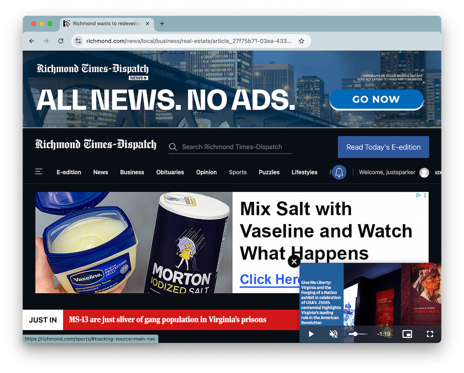This screenshot has height=373, width=464.
Task: Click the Click Here ad link
Action: click(270, 279)
